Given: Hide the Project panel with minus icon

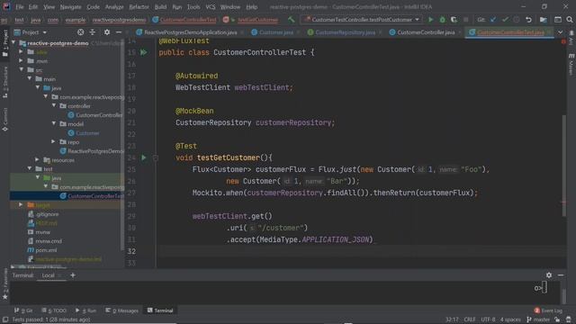Looking at the screenshot, I should click(118, 32).
